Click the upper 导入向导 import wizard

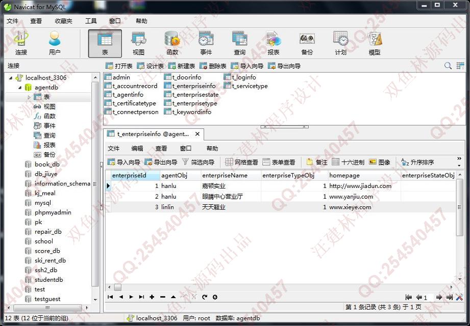click(248, 66)
